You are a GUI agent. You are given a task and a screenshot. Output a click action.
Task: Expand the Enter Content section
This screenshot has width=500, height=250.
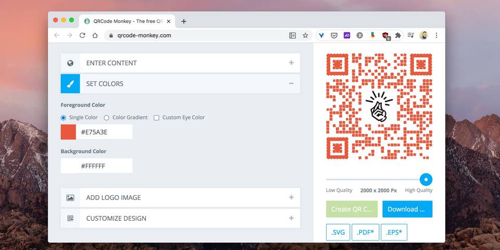coord(291,63)
